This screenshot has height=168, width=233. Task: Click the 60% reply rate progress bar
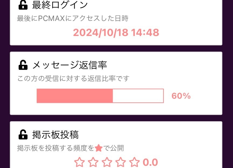pos(100,96)
